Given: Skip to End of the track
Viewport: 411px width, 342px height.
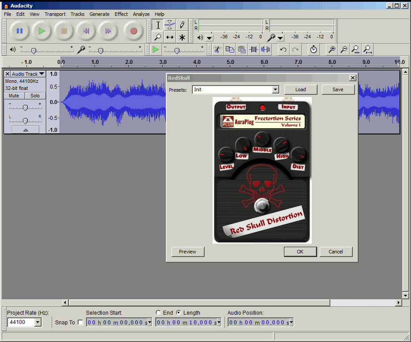Looking at the screenshot, I should click(x=108, y=31).
